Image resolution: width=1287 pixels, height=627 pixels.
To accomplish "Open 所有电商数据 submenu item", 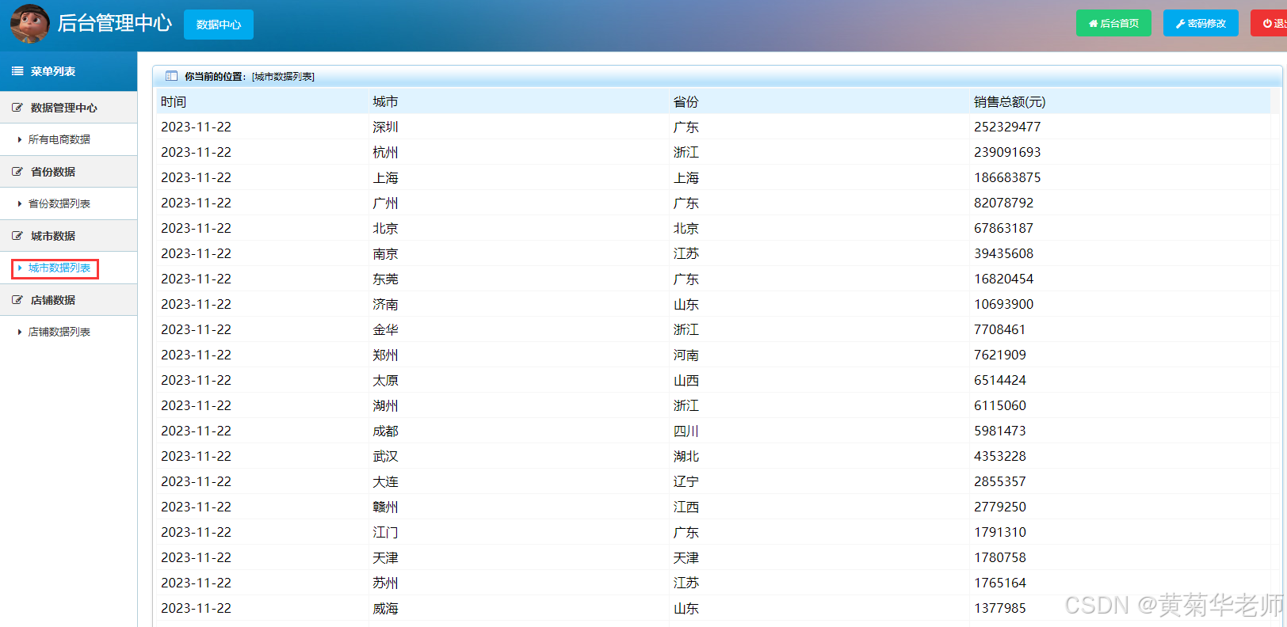I will pos(59,139).
